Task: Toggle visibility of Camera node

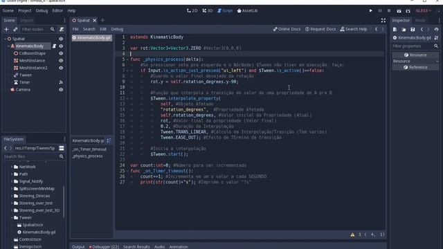Action: pos(61,90)
